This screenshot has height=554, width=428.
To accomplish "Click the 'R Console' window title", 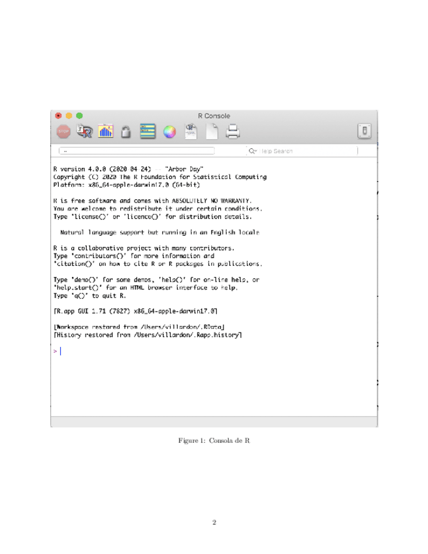I will point(214,116).
